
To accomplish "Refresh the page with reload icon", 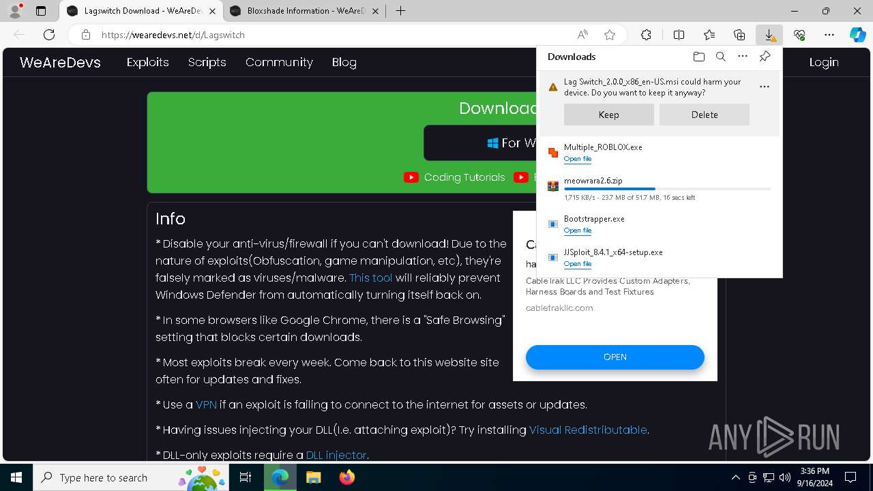I will pyautogui.click(x=49, y=35).
